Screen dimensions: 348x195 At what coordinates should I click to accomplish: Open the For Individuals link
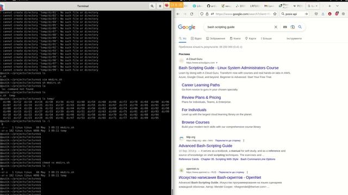[194, 110]
